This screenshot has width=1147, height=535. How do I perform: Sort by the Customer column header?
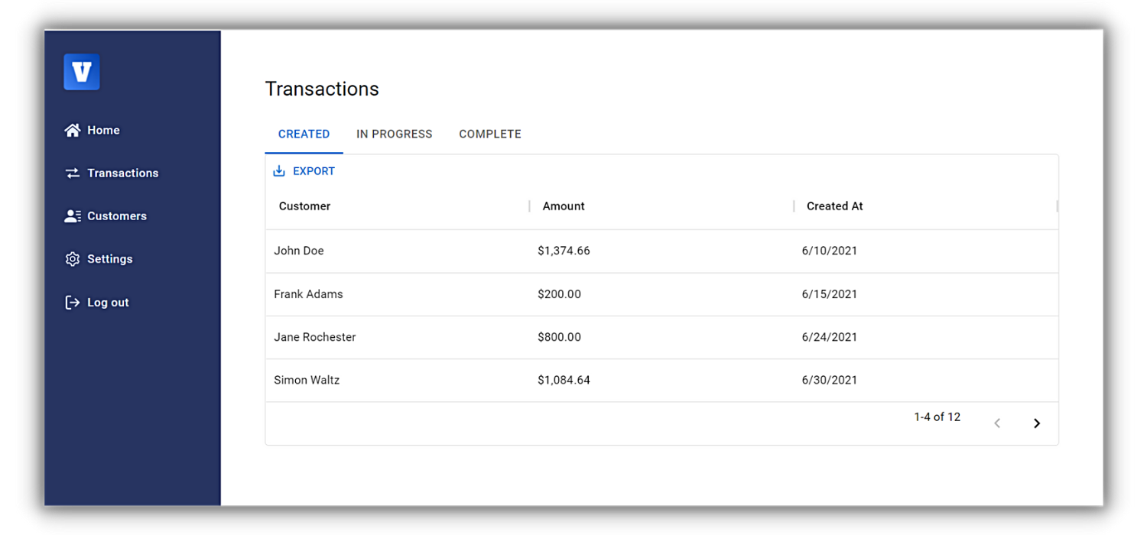(x=305, y=206)
